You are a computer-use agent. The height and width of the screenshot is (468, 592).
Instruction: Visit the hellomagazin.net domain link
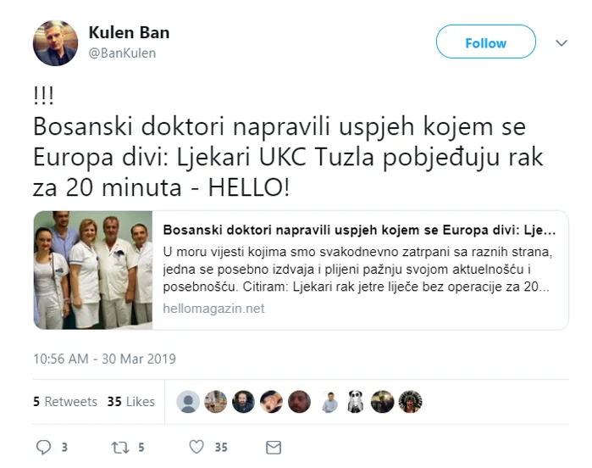pos(213,309)
